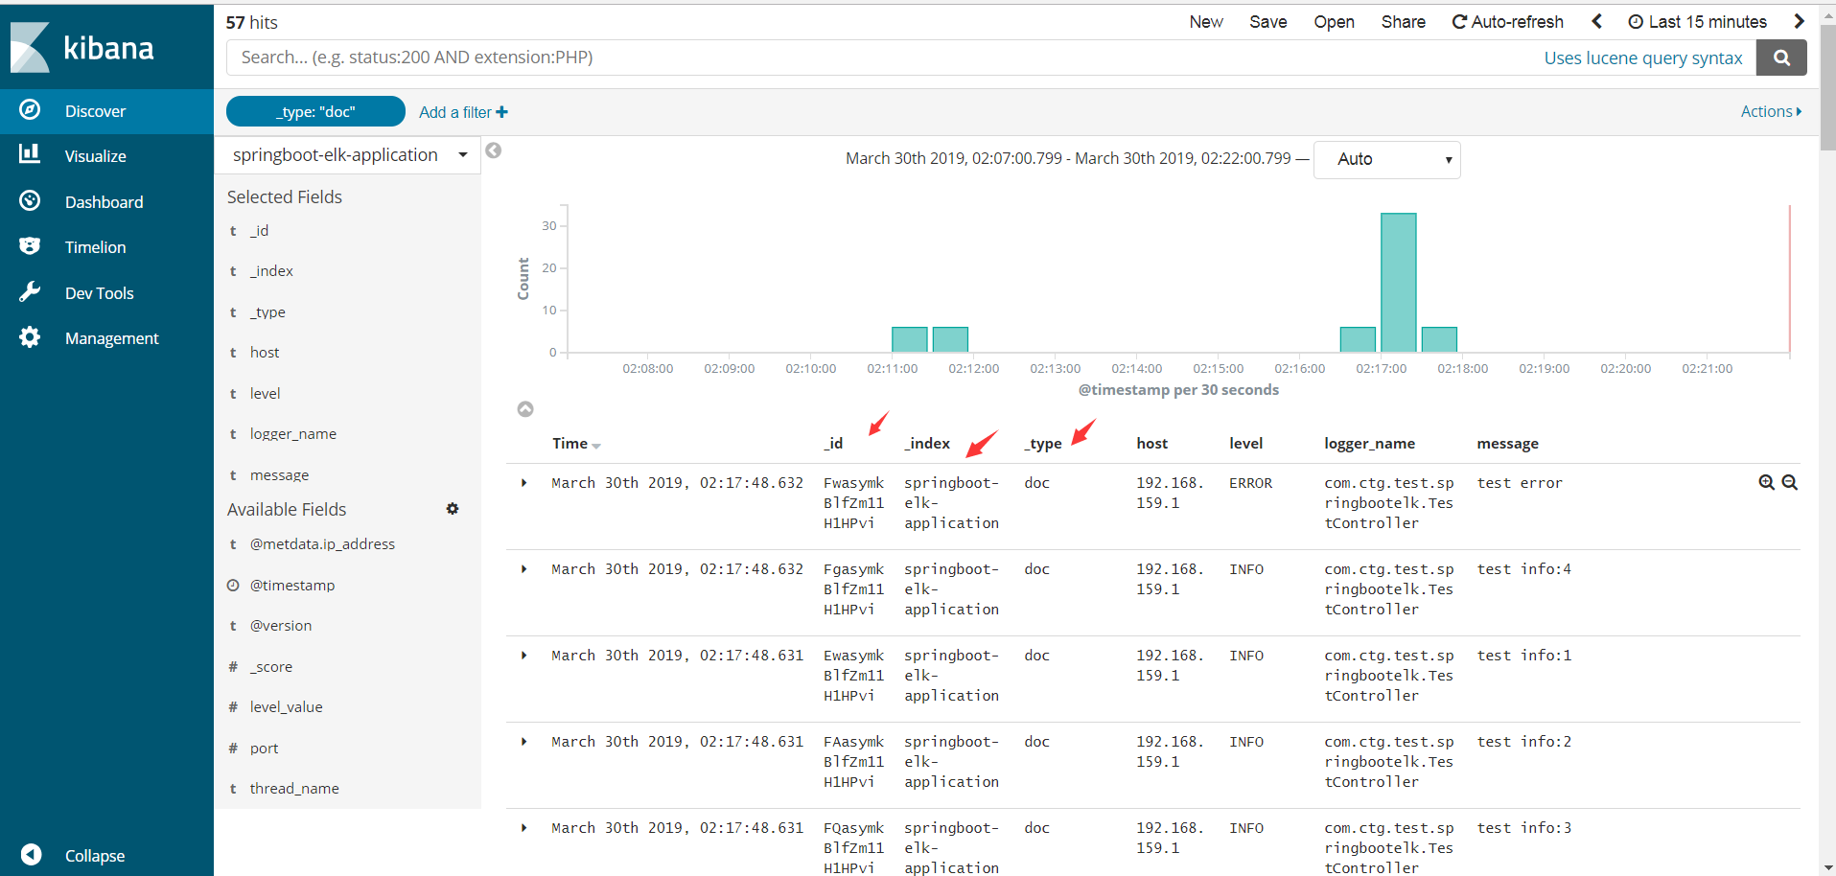Open the Actions menu arrow

[1799, 111]
